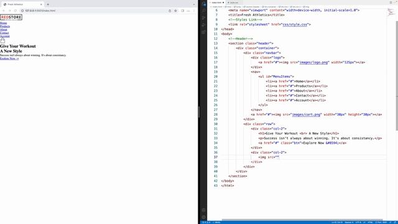Place cursor on line 37 img src

pos(269,157)
